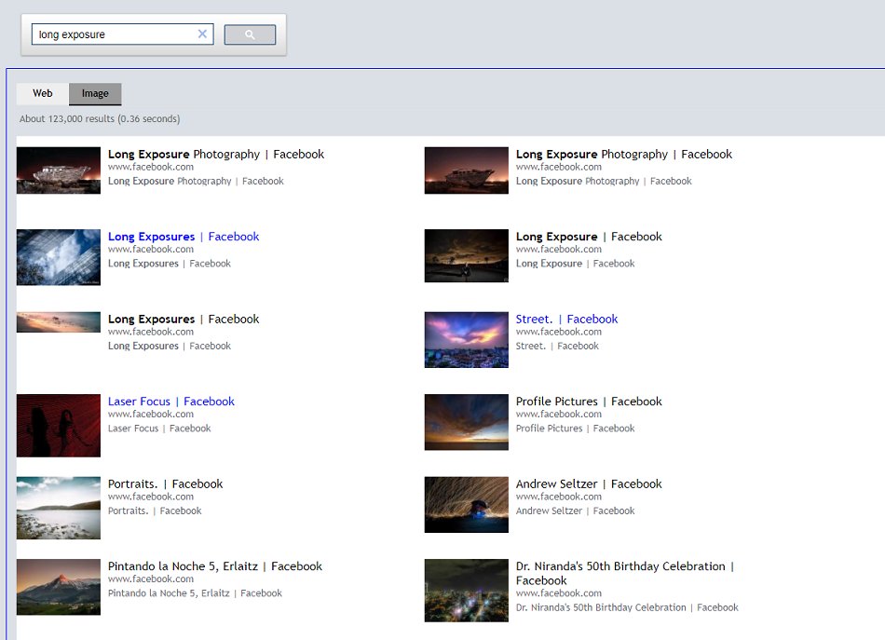Open 'Portraits. | Facebook' title
885x640 pixels.
pos(166,483)
